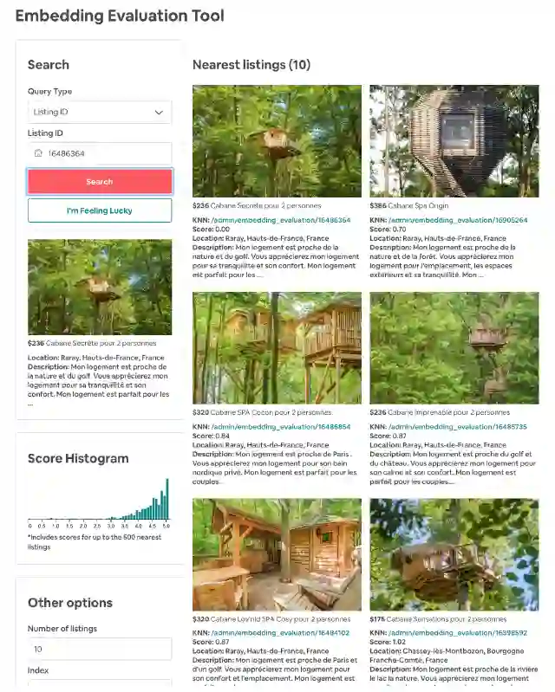Click the home icon in Listing ID field
This screenshot has height=692, width=555.
(x=38, y=153)
